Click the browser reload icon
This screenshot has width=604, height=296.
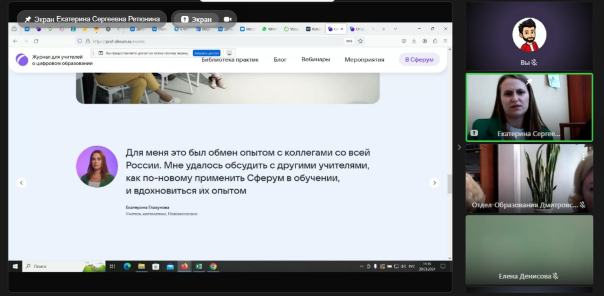pyautogui.click(x=36, y=41)
